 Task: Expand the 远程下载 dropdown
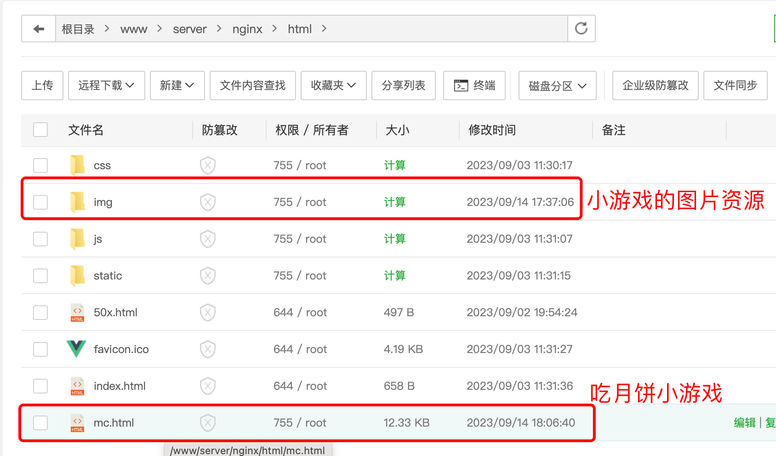point(107,85)
